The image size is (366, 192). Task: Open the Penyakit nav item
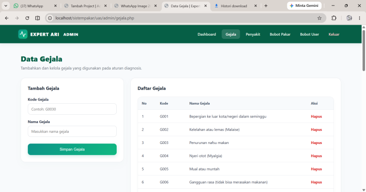tap(253, 34)
